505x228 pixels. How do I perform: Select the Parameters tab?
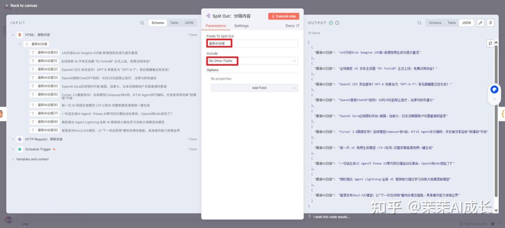(216, 26)
